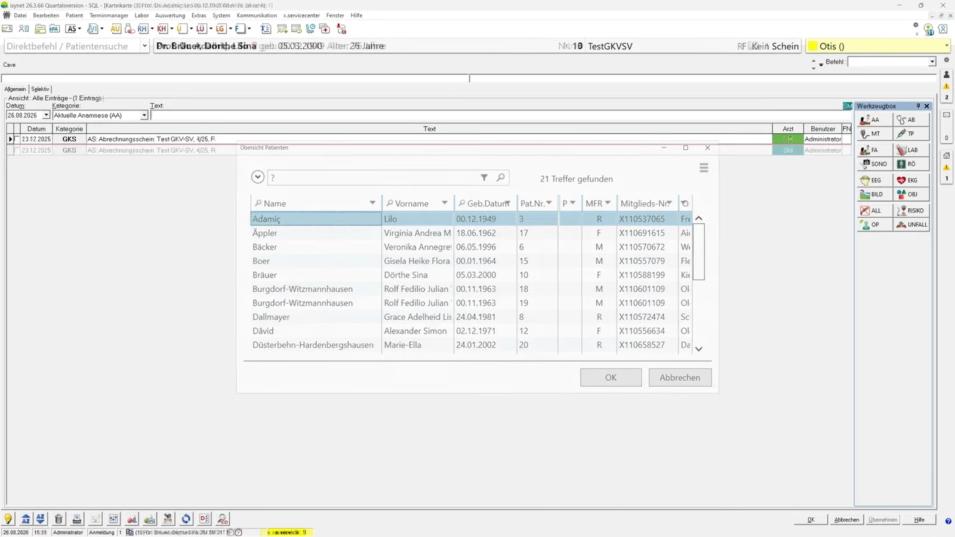Open the LAB tool in Werkzeugbox
The width and height of the screenshot is (955, 537).
pyautogui.click(x=911, y=150)
